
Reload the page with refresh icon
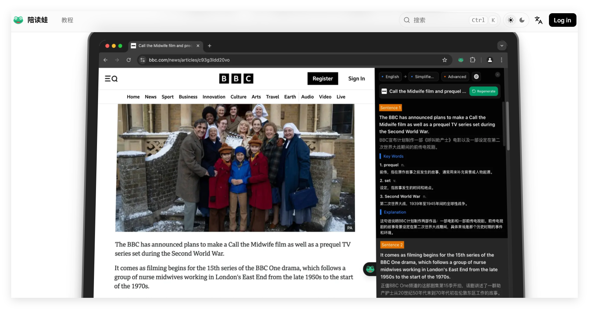pyautogui.click(x=129, y=60)
